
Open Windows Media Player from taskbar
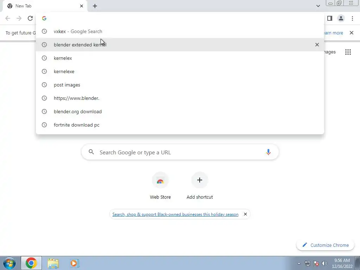click(75, 263)
